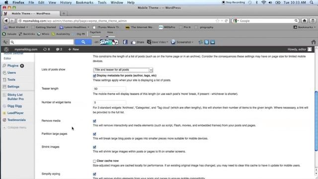318x179 pixels.
Task: Click the Skipity logo in toolbar
Action: pyautogui.click(x=109, y=42)
